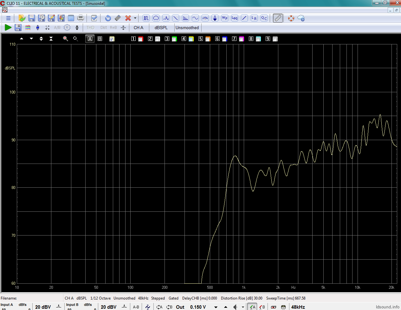Toggle the magenta overlay 7 checkbox
The height and width of the screenshot is (310, 401).
pos(241,39)
